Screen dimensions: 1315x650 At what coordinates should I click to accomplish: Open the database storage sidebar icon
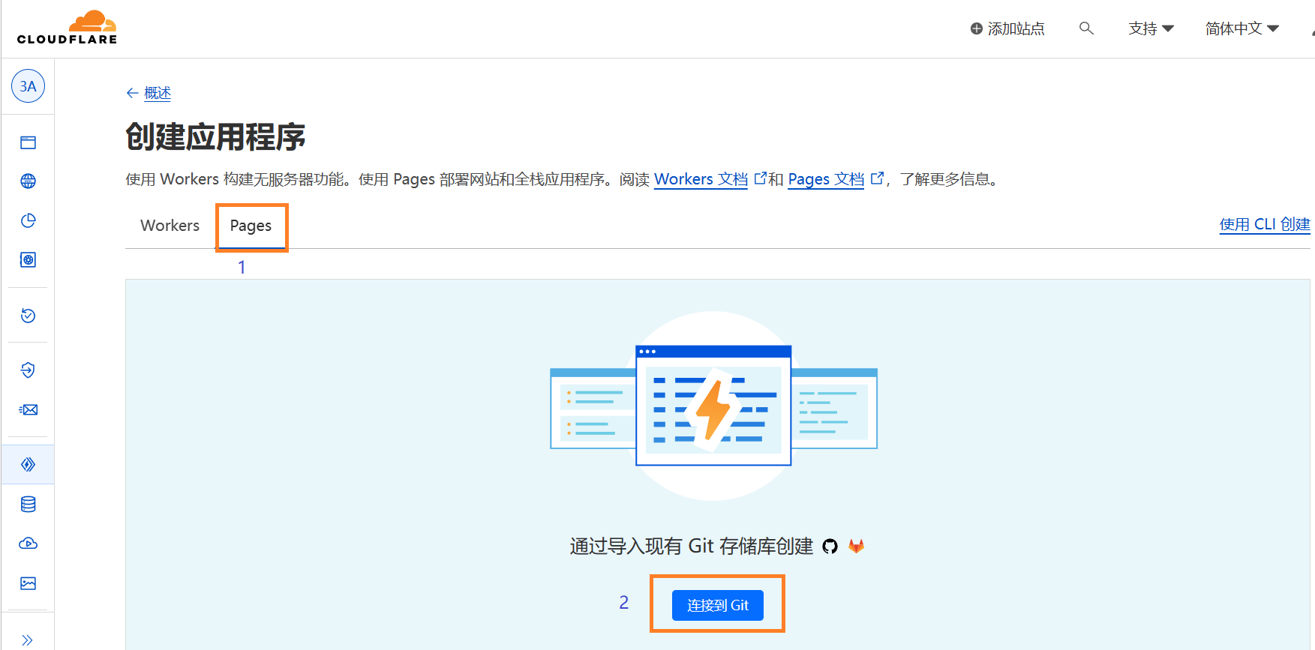28,505
